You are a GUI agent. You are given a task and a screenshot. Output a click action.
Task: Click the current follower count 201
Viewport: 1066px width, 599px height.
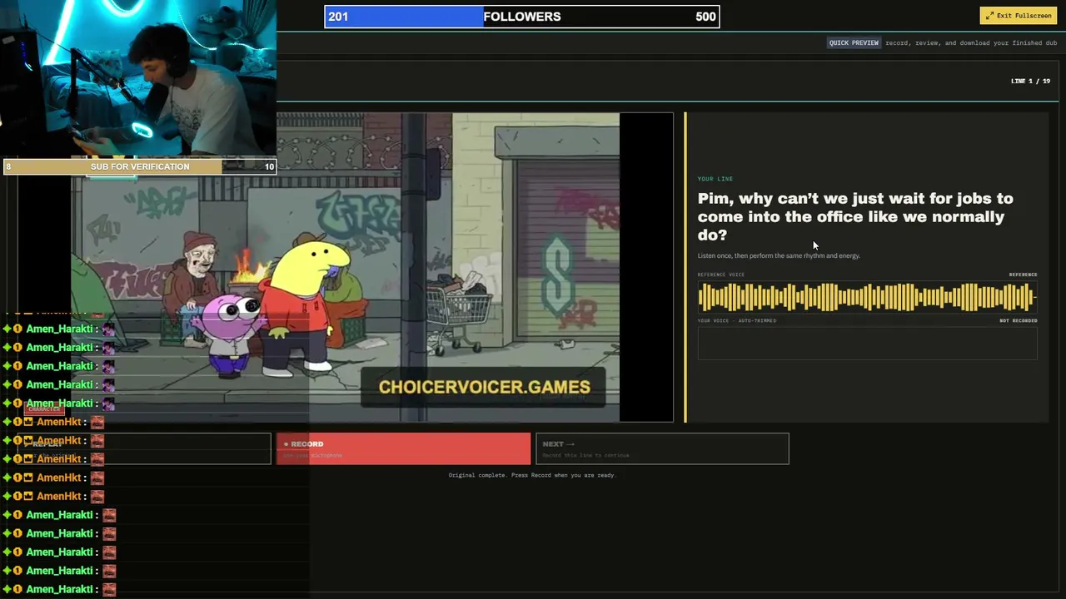(338, 17)
